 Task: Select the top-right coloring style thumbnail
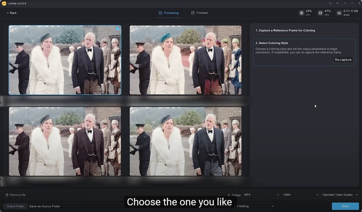[x=186, y=60]
